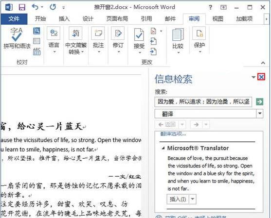Switch to the 引用 tab
The image size is (271, 218).
point(146,18)
